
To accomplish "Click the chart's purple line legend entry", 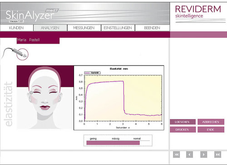I will [x=92, y=73].
